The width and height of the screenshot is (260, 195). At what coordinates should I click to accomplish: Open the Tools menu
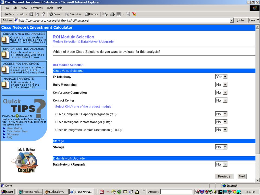pyautogui.click(x=50, y=8)
